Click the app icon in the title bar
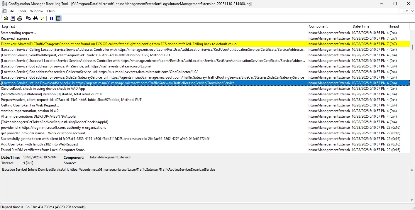This screenshot has width=415, height=210. coord(4,4)
